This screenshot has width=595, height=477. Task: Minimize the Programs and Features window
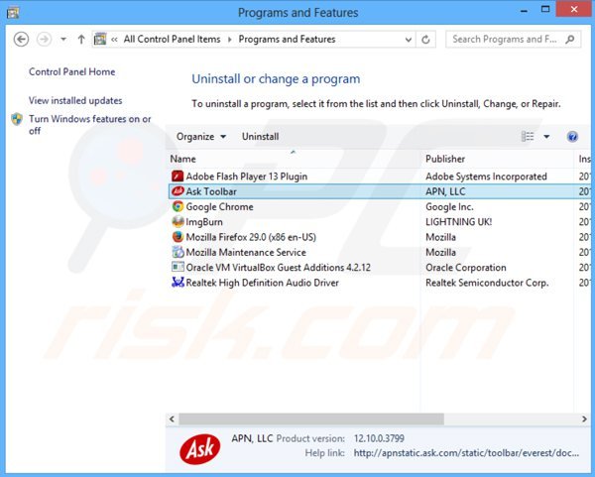524,11
